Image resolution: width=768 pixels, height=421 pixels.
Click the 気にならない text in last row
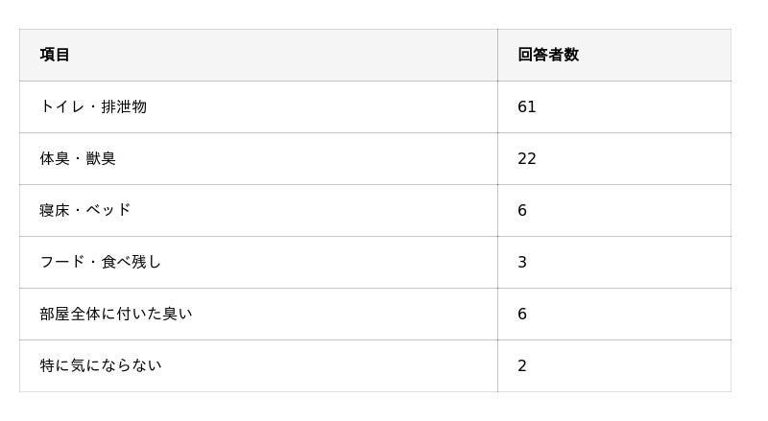point(116,365)
